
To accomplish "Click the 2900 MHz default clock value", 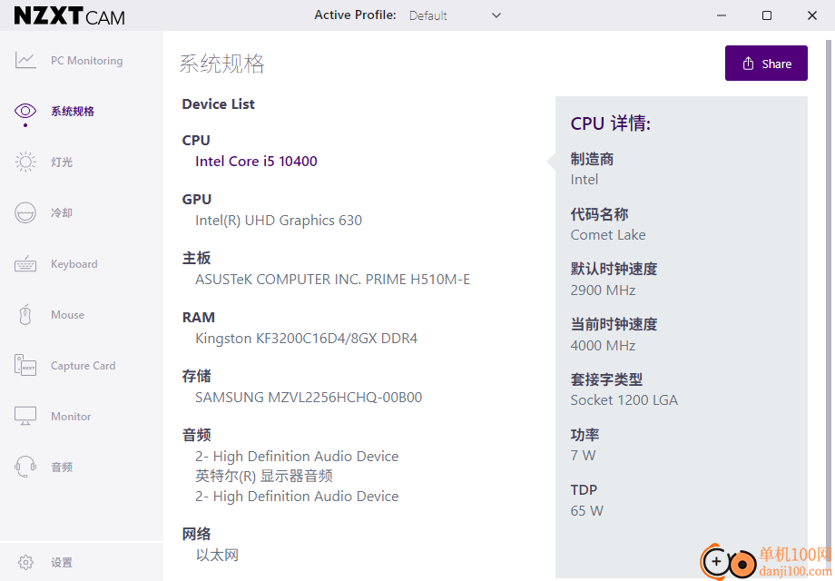I will pyautogui.click(x=603, y=290).
